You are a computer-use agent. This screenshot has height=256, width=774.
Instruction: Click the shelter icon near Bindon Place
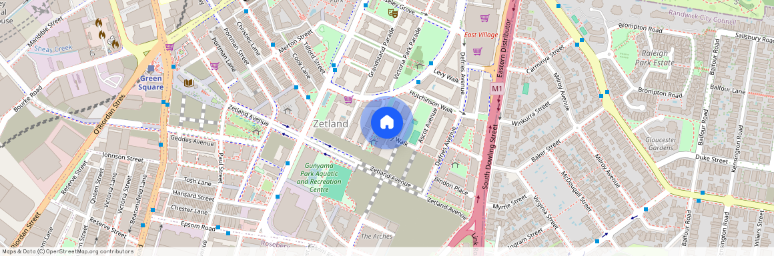click(x=455, y=165)
